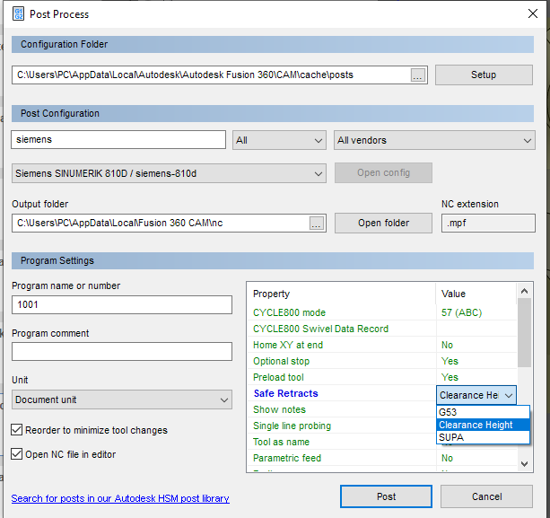The width and height of the screenshot is (550, 518).
Task: Open the All vendors dropdown
Action: (x=434, y=140)
